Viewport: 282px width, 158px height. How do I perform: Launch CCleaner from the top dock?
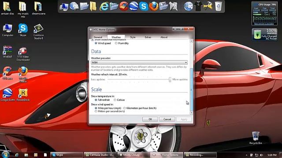click(124, 6)
